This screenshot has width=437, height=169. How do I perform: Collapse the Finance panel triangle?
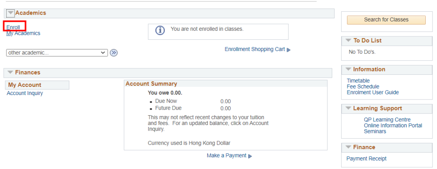pyautogui.click(x=348, y=147)
